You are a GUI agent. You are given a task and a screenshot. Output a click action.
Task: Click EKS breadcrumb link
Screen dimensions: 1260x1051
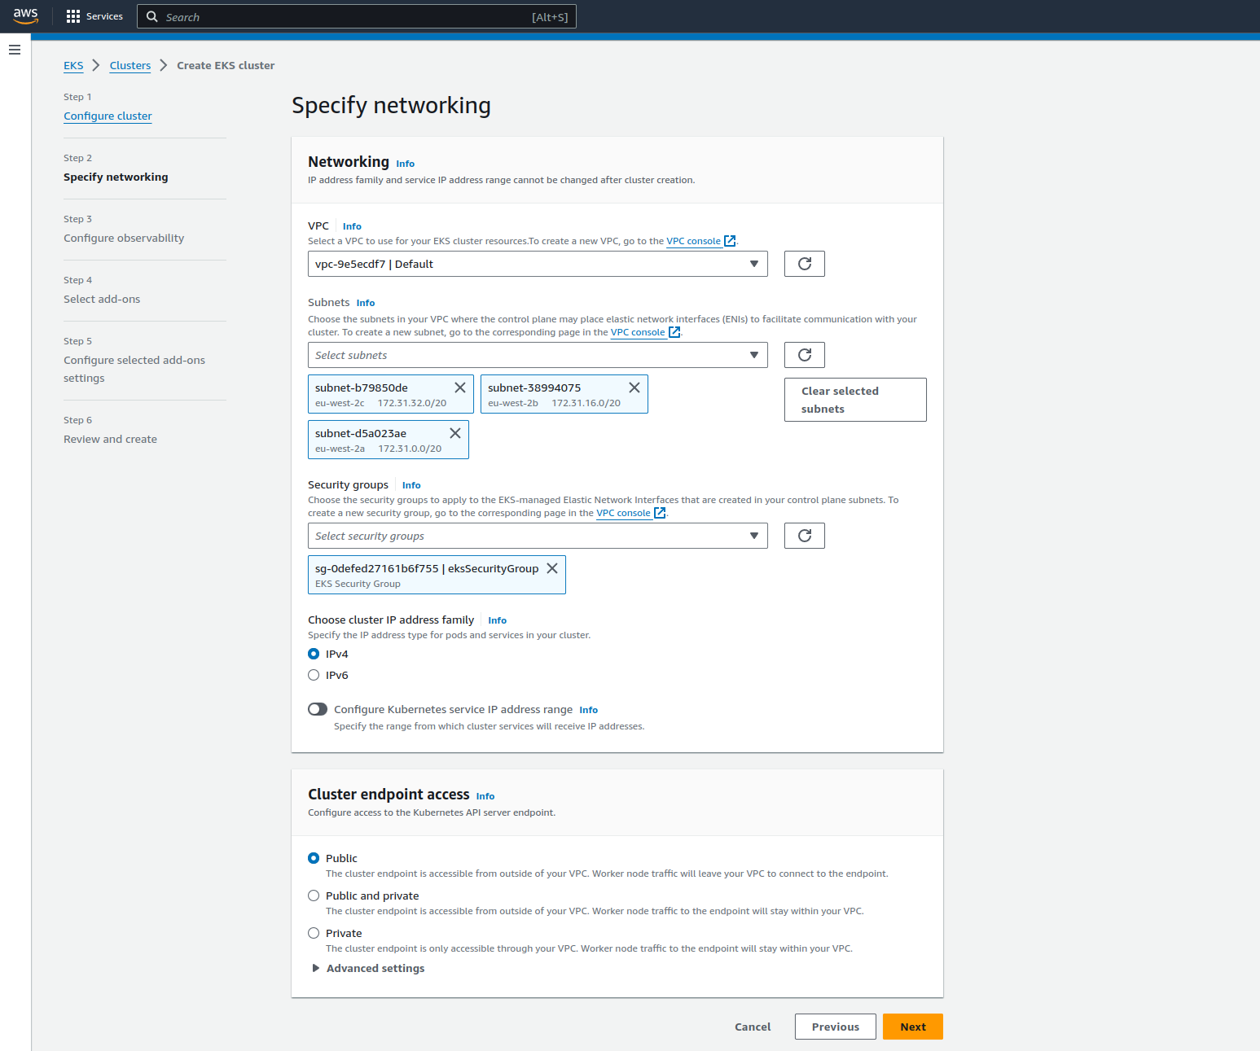[73, 65]
